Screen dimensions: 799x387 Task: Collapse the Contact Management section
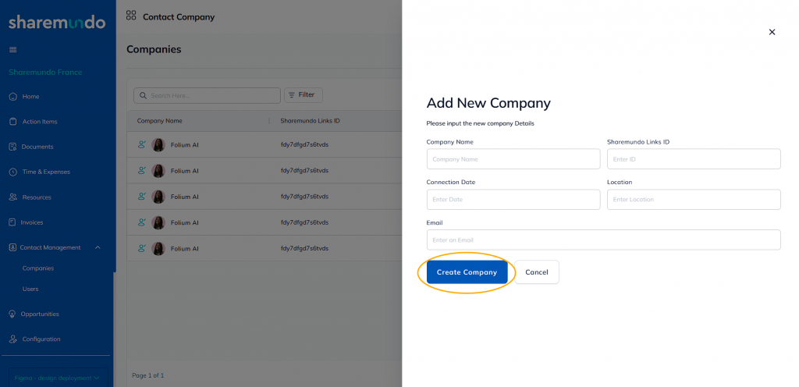coord(98,247)
